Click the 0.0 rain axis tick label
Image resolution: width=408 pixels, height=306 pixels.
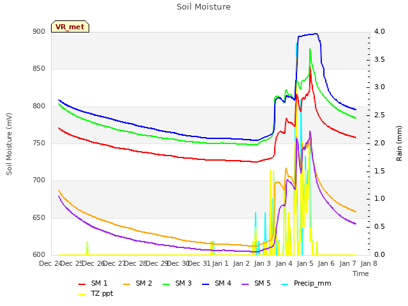pos(379,254)
